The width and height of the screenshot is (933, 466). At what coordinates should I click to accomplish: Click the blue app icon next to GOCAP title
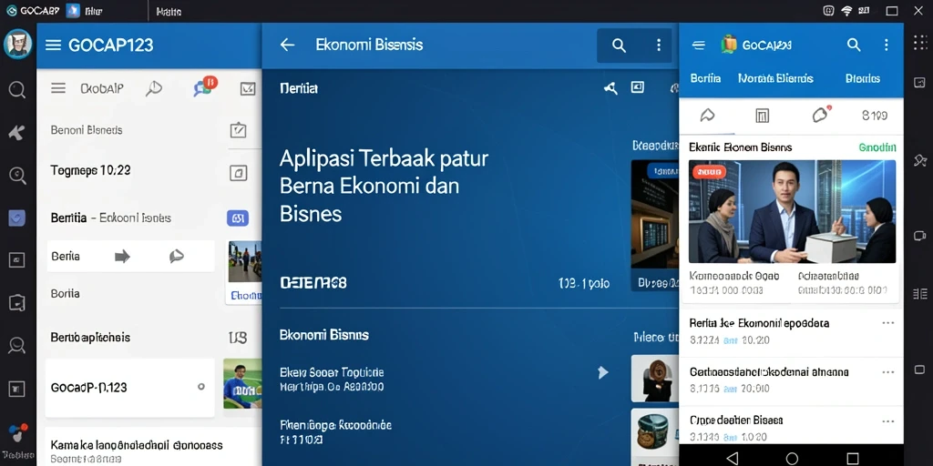(73, 11)
